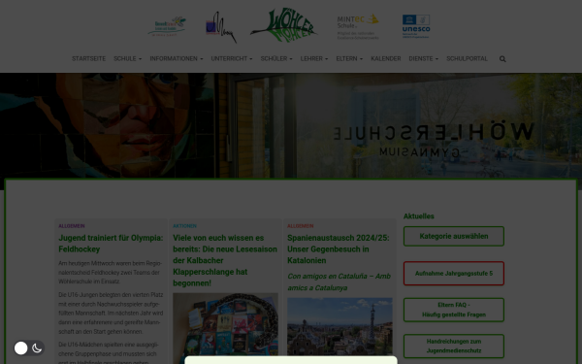
Task: Expand the Lehrer menu
Action: coord(314,58)
